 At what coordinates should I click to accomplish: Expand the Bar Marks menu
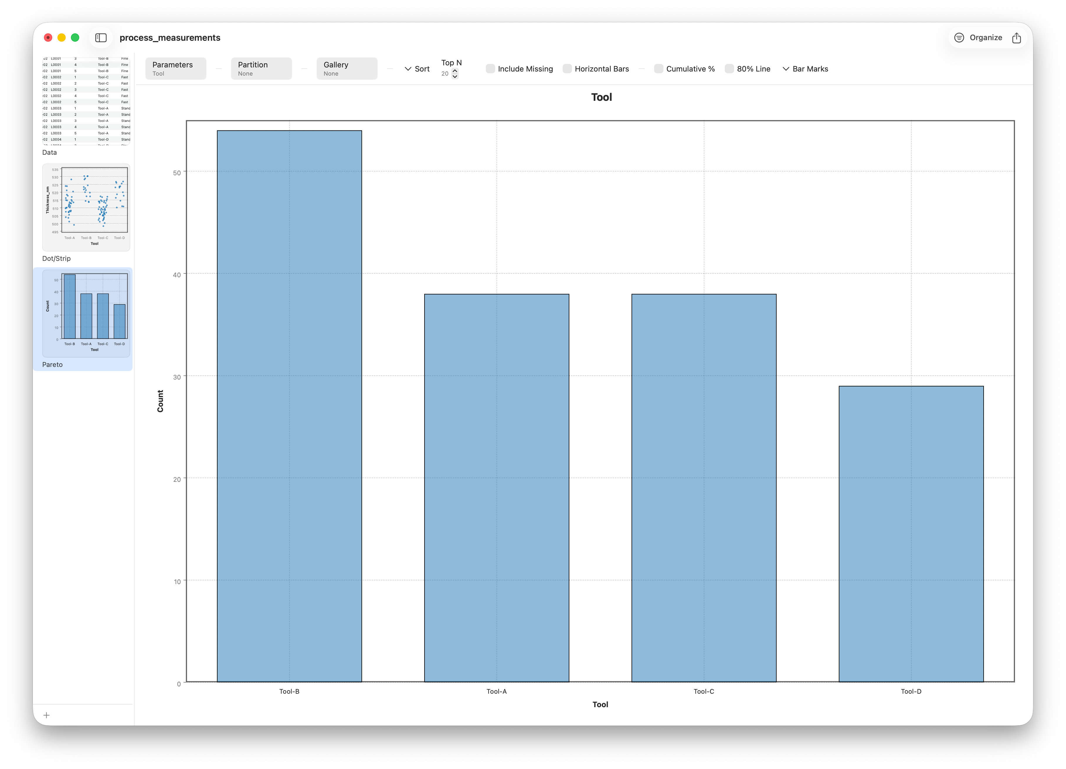point(805,69)
